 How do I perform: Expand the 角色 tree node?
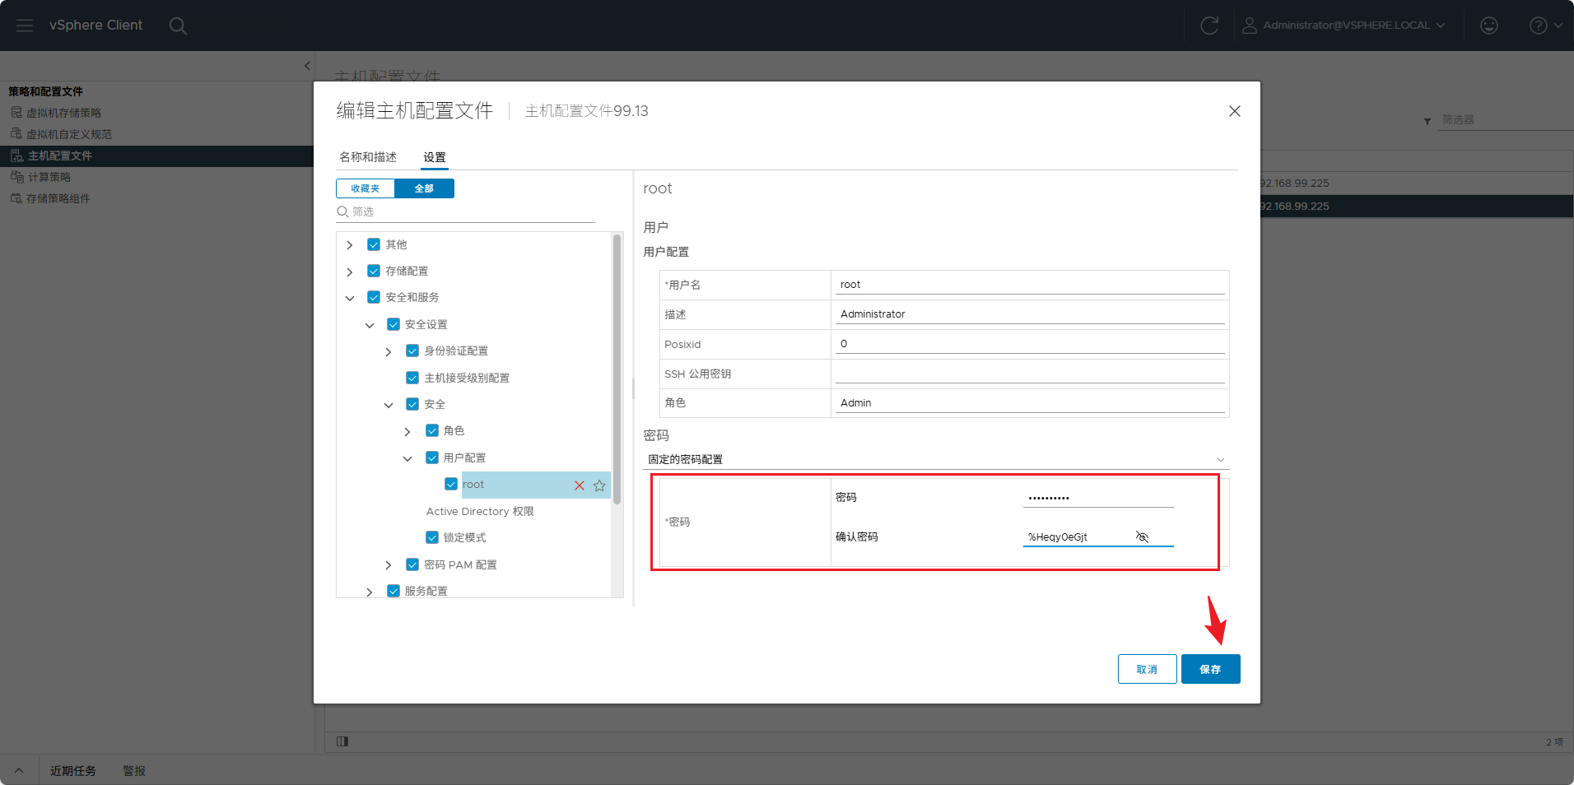(x=407, y=431)
